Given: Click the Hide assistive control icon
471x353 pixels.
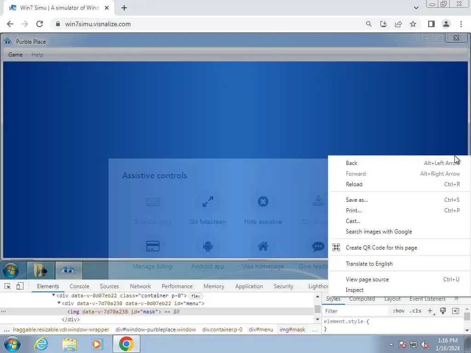Looking at the screenshot, I should (x=263, y=202).
